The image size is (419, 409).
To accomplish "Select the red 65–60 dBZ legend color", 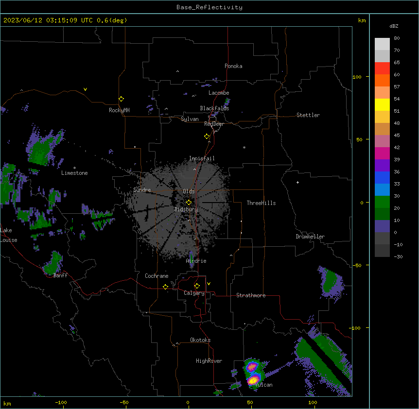I will (x=382, y=68).
